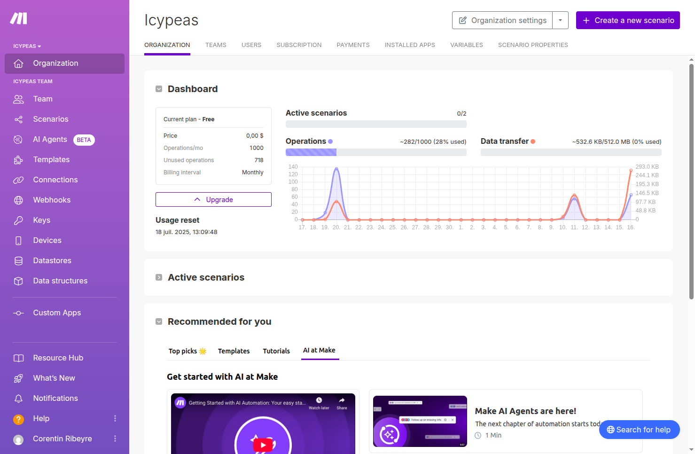Open more options next to Corentin Ribeyre

coord(115,438)
